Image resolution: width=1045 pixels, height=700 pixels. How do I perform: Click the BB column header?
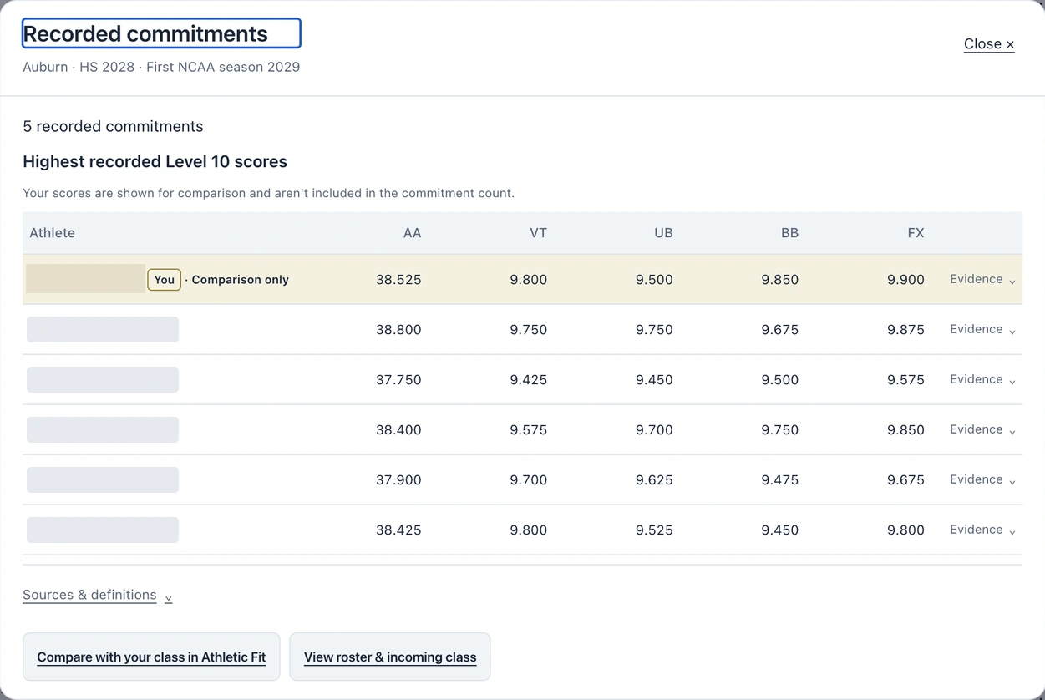point(789,233)
